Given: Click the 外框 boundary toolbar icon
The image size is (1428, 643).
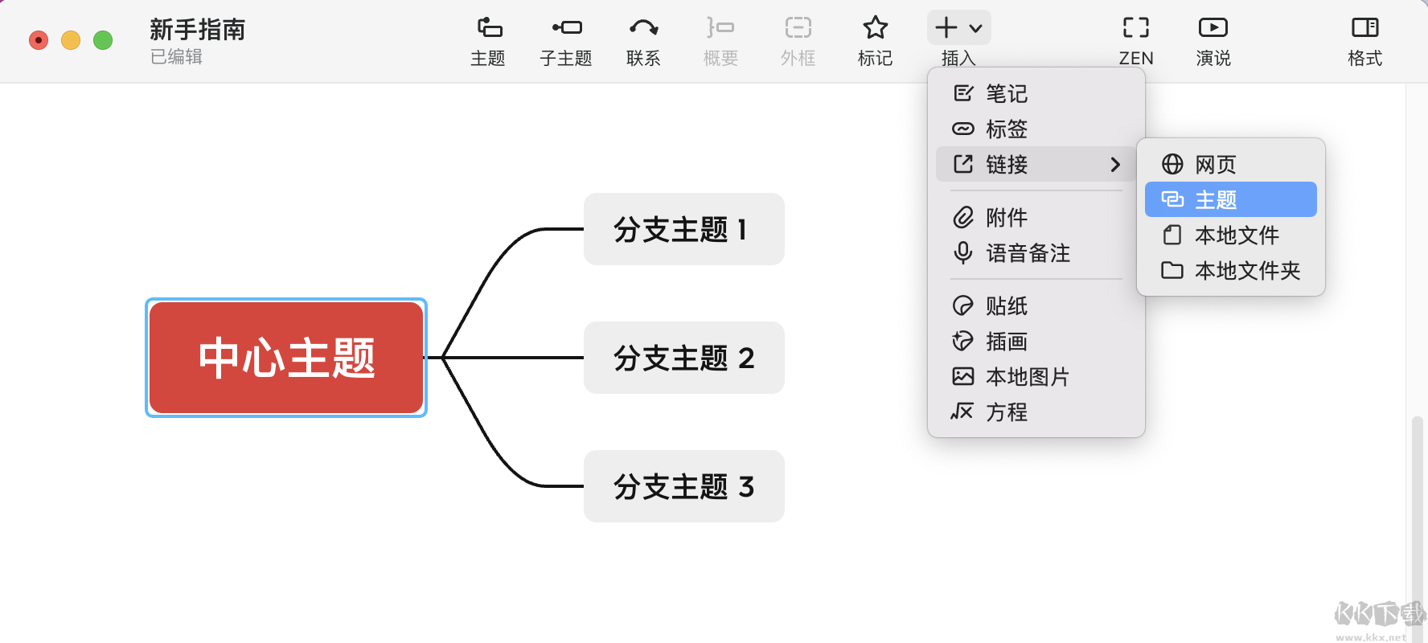Looking at the screenshot, I should pos(798,28).
